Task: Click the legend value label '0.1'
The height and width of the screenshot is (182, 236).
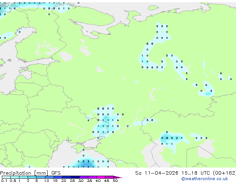Action: [x=4, y=181]
